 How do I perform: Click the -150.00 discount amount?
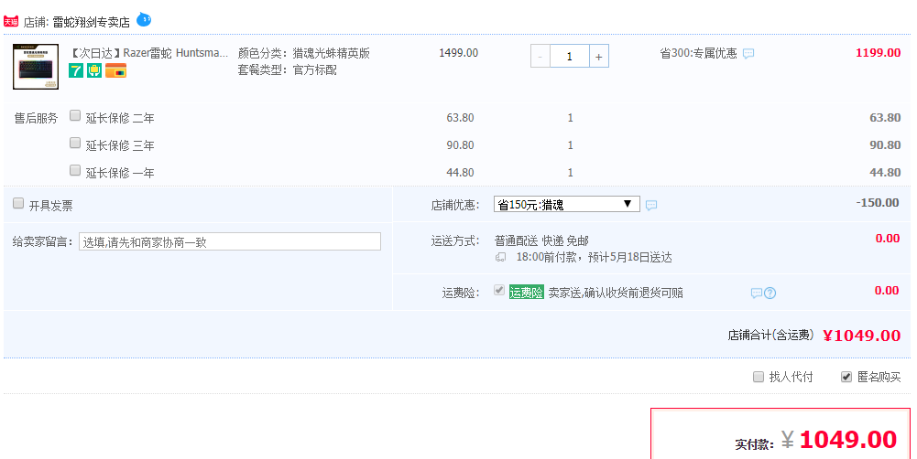pyautogui.click(x=878, y=203)
